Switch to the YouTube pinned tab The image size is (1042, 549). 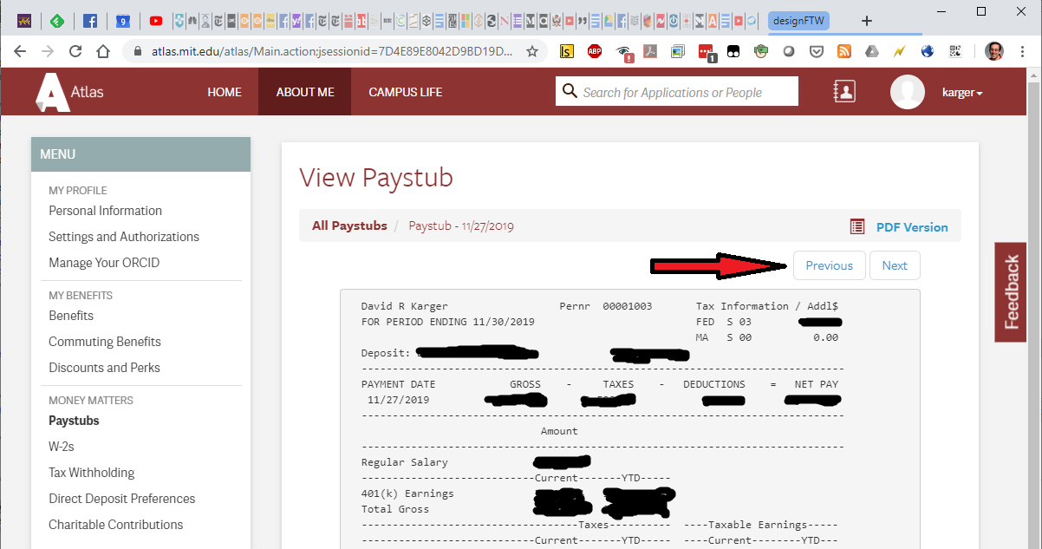pyautogui.click(x=156, y=21)
